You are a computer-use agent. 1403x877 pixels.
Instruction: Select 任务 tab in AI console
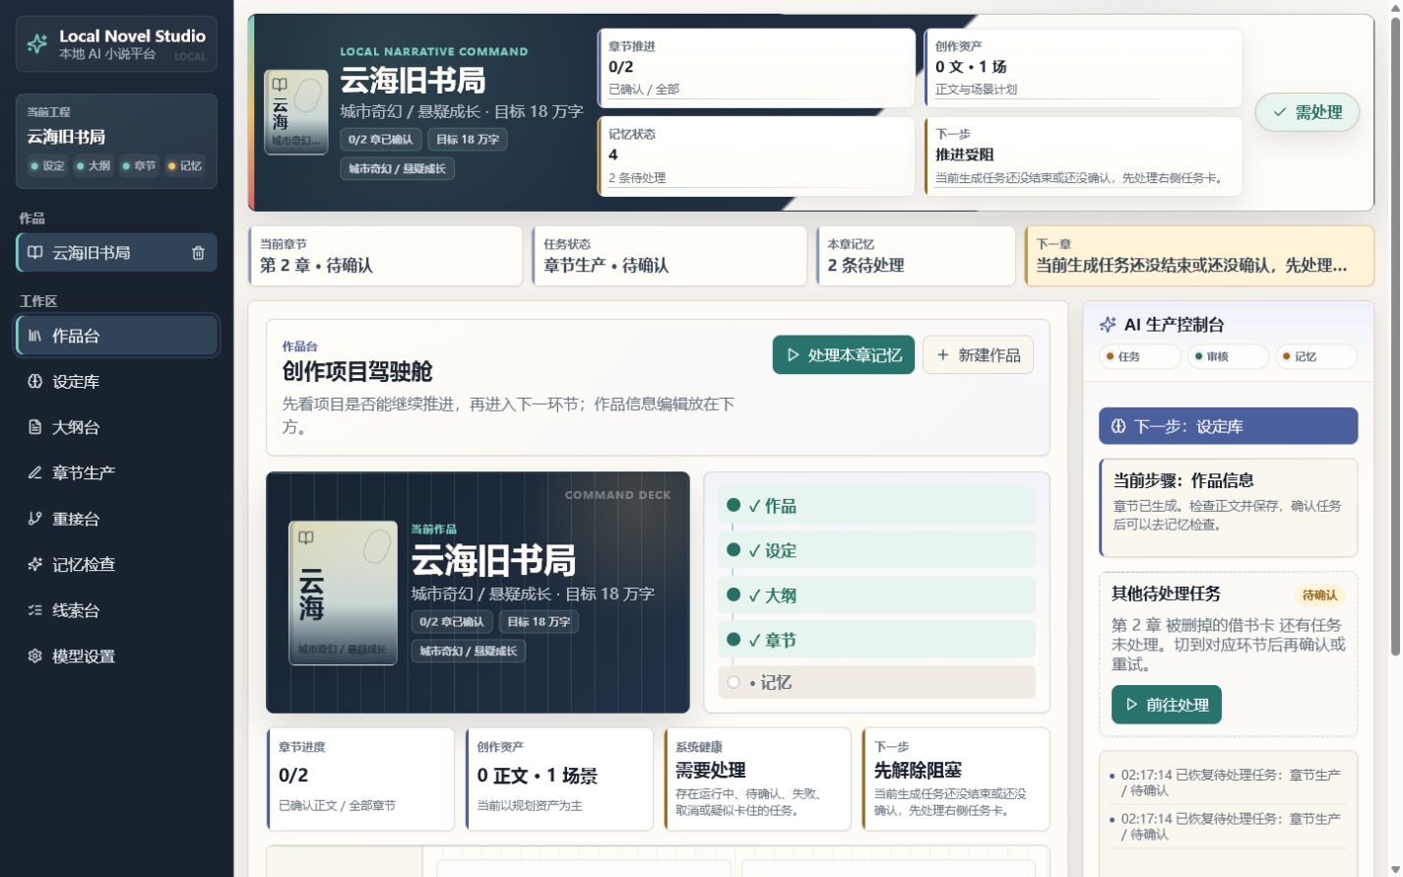pyautogui.click(x=1140, y=356)
